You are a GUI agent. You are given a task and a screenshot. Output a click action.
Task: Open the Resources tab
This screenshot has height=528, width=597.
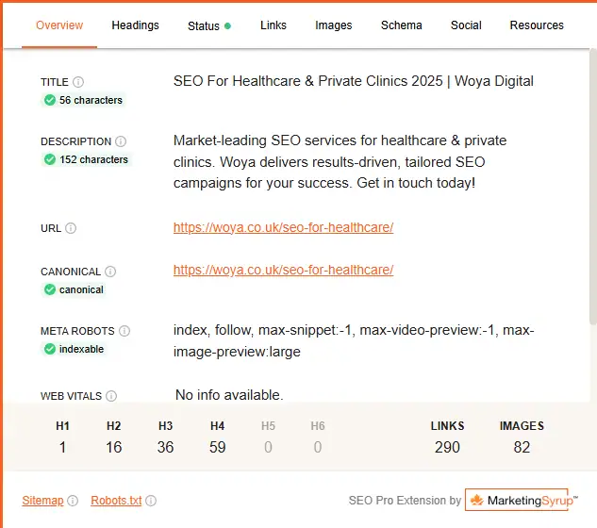(x=537, y=25)
